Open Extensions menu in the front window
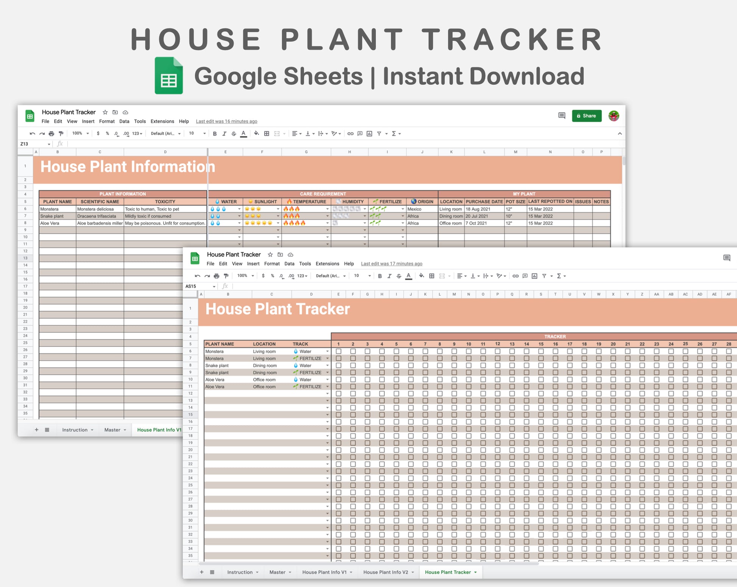Image resolution: width=737 pixels, height=587 pixels. click(327, 264)
